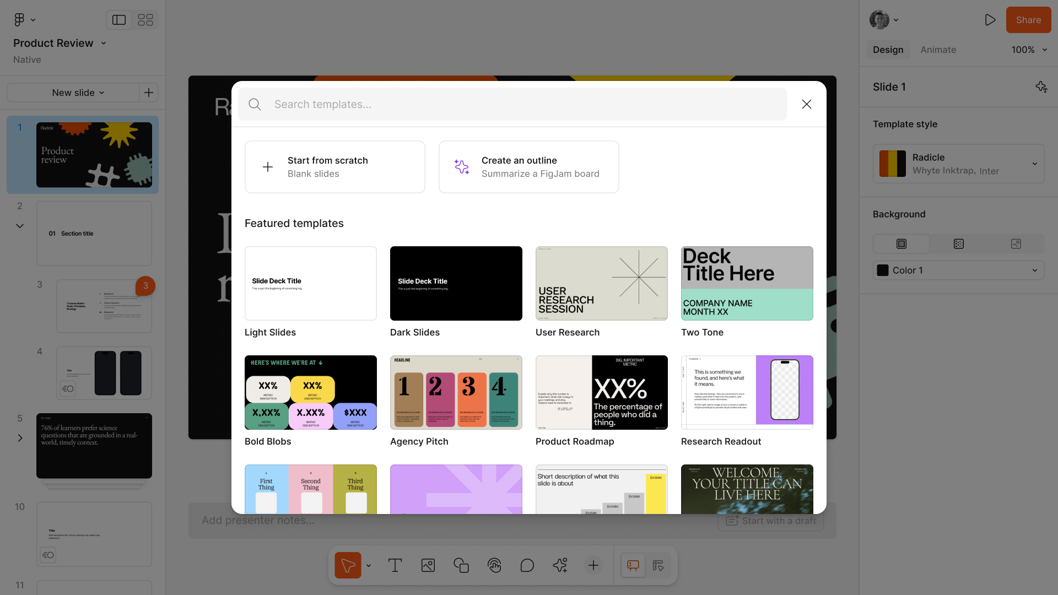Select the Text tool
Screen dimensions: 1058x595
tap(395, 565)
